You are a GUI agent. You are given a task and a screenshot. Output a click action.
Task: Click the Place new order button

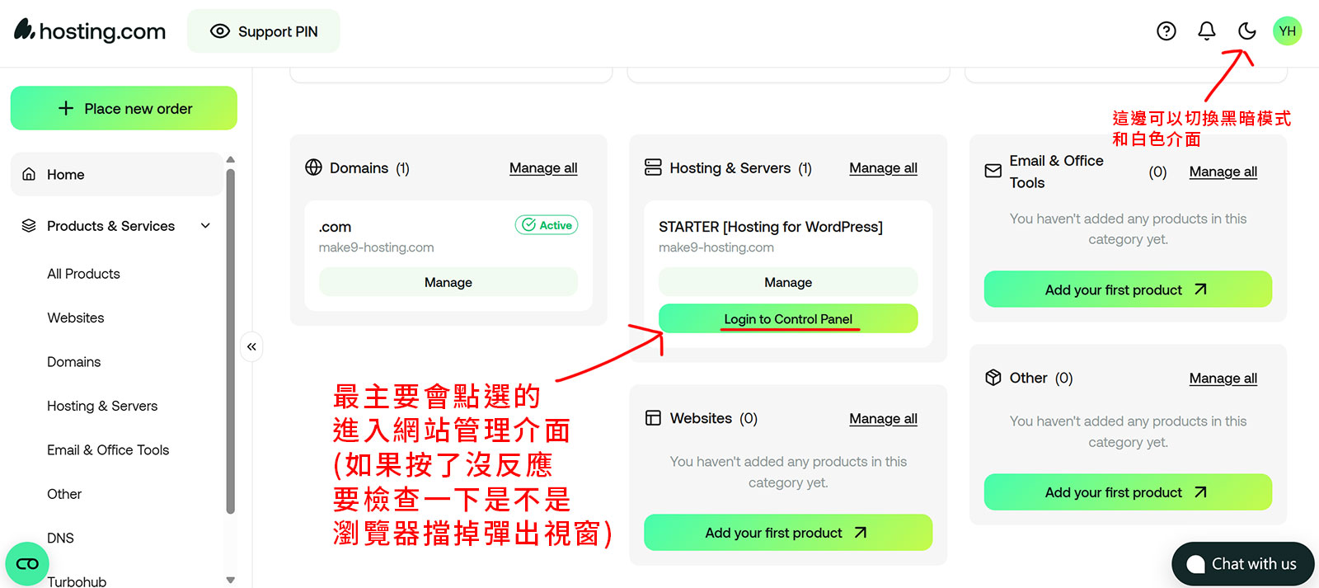coord(124,108)
